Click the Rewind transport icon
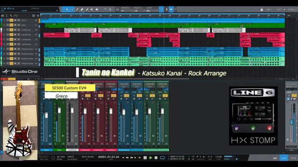 click(x=127, y=158)
